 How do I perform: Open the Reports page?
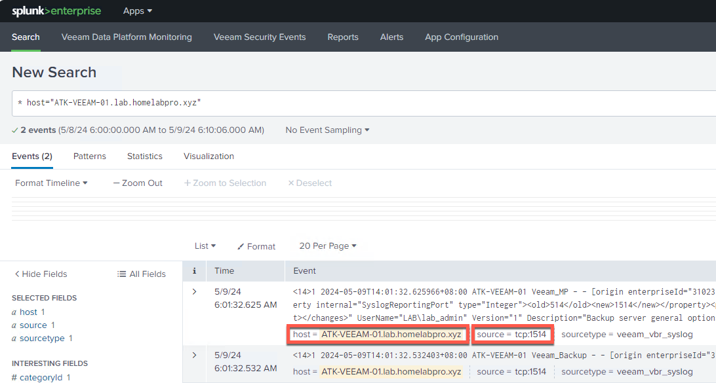pyautogui.click(x=343, y=37)
